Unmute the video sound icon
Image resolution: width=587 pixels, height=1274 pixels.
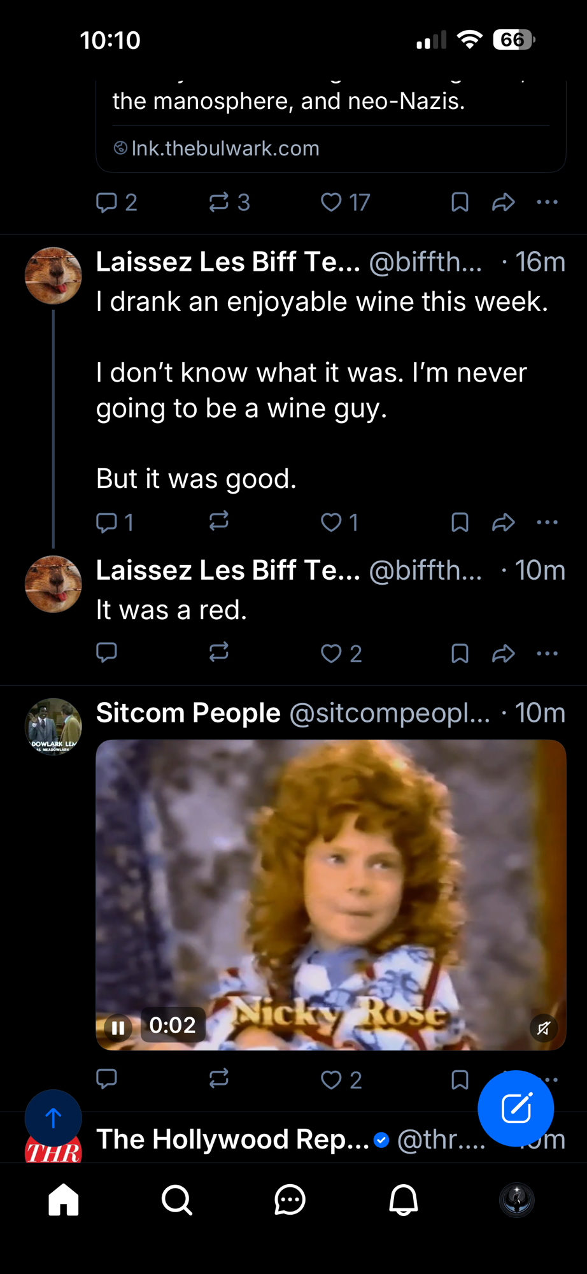544,1027
